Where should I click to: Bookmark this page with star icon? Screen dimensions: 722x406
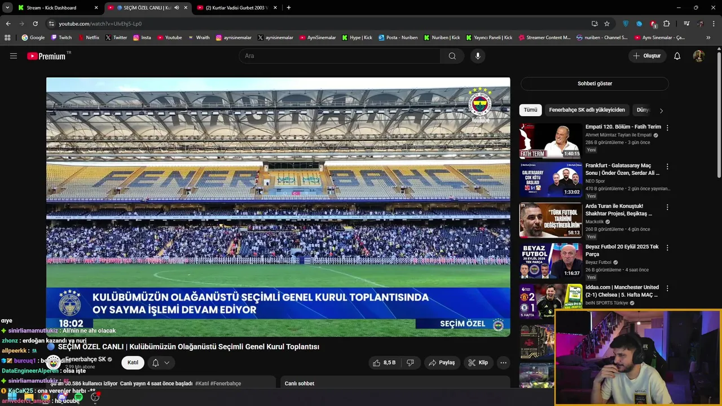[x=607, y=24]
